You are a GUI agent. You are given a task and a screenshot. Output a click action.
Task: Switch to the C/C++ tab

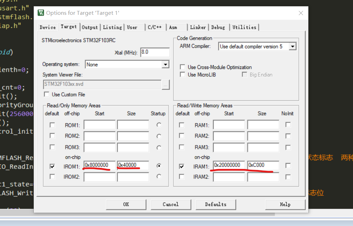pyautogui.click(x=155, y=27)
